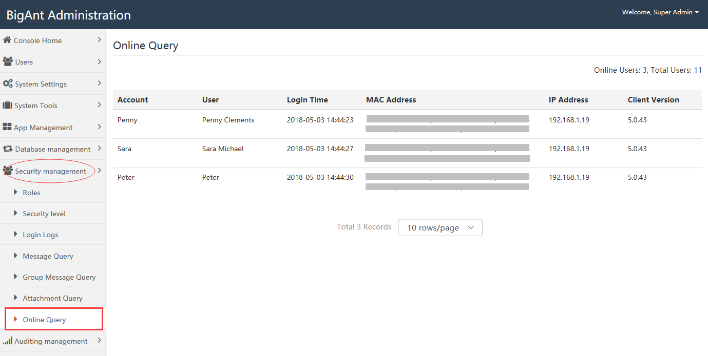Click the System Settings gears icon

8,83
